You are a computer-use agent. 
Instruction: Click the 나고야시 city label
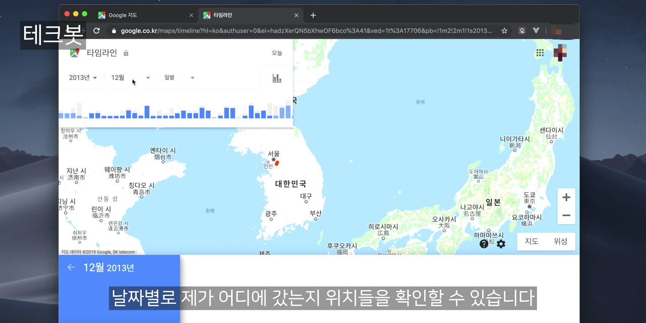472,207
